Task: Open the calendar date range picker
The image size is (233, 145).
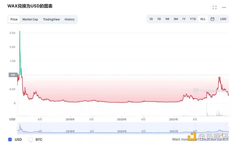Action: point(212,19)
